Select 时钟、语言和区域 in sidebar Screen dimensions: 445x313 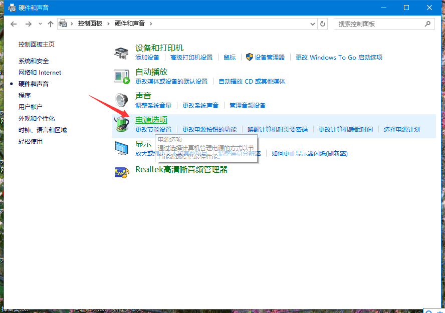tap(43, 130)
